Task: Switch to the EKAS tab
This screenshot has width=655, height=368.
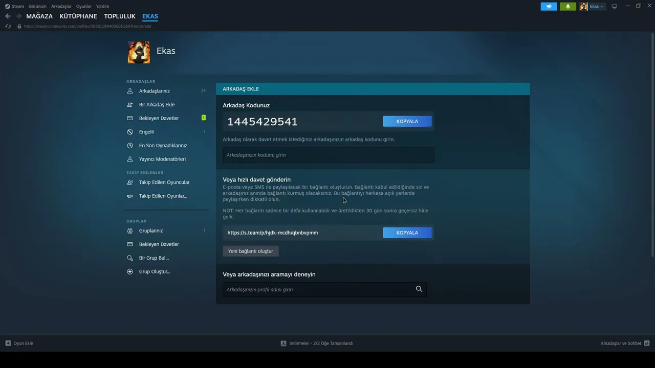Action: click(150, 16)
